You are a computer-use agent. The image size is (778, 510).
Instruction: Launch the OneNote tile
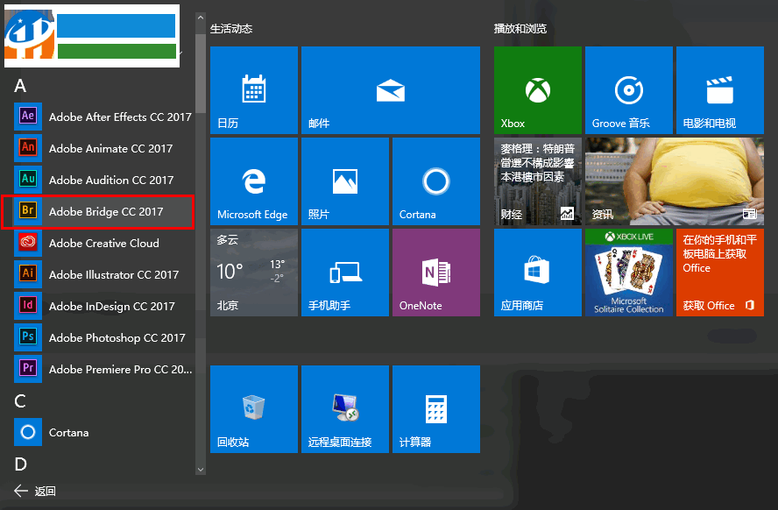click(x=436, y=273)
